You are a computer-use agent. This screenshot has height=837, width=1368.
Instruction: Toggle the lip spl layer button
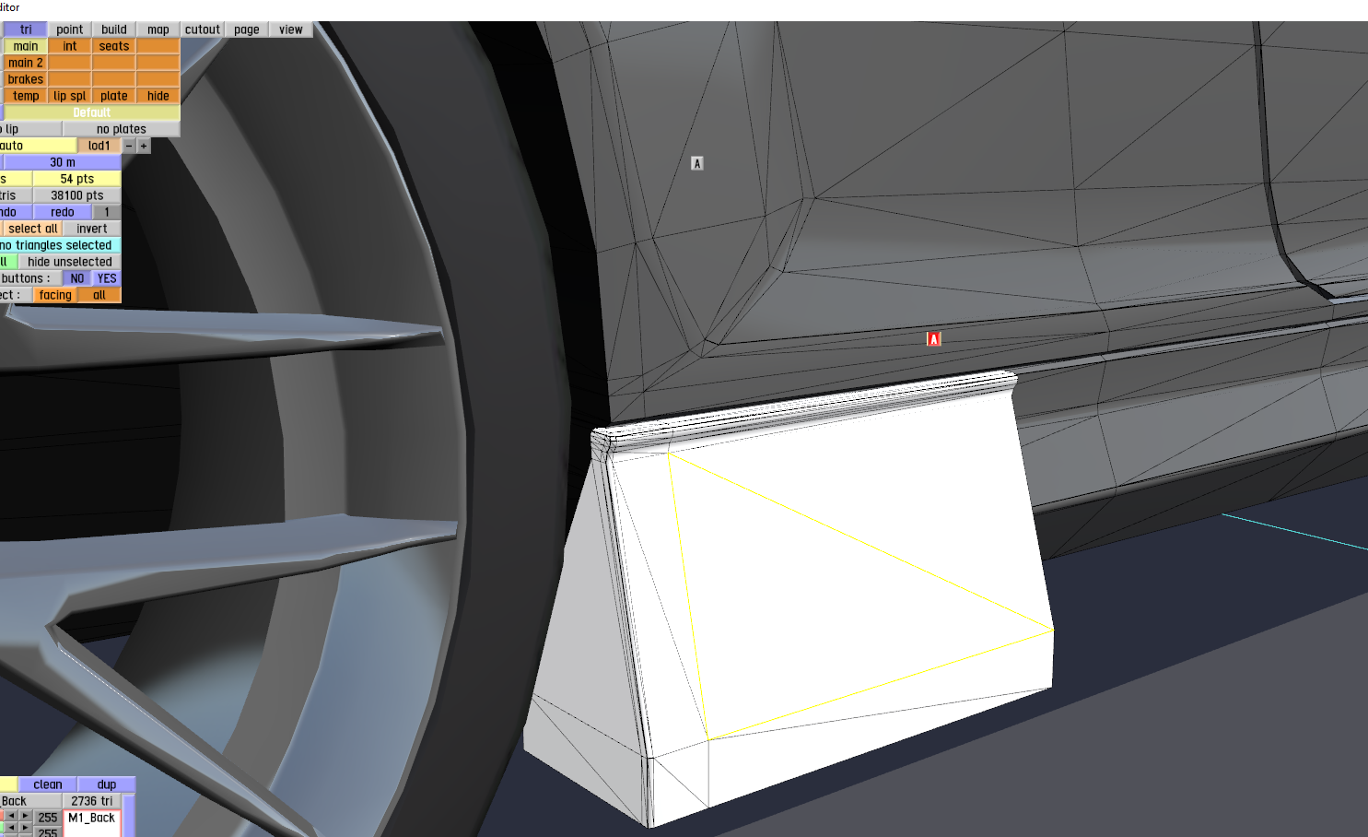point(70,96)
